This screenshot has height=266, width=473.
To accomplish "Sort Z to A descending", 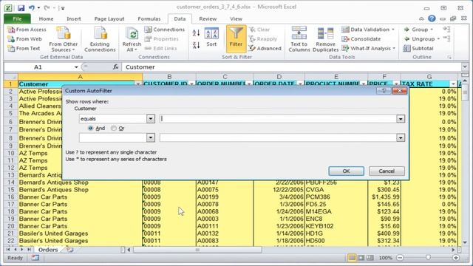I will (196, 46).
